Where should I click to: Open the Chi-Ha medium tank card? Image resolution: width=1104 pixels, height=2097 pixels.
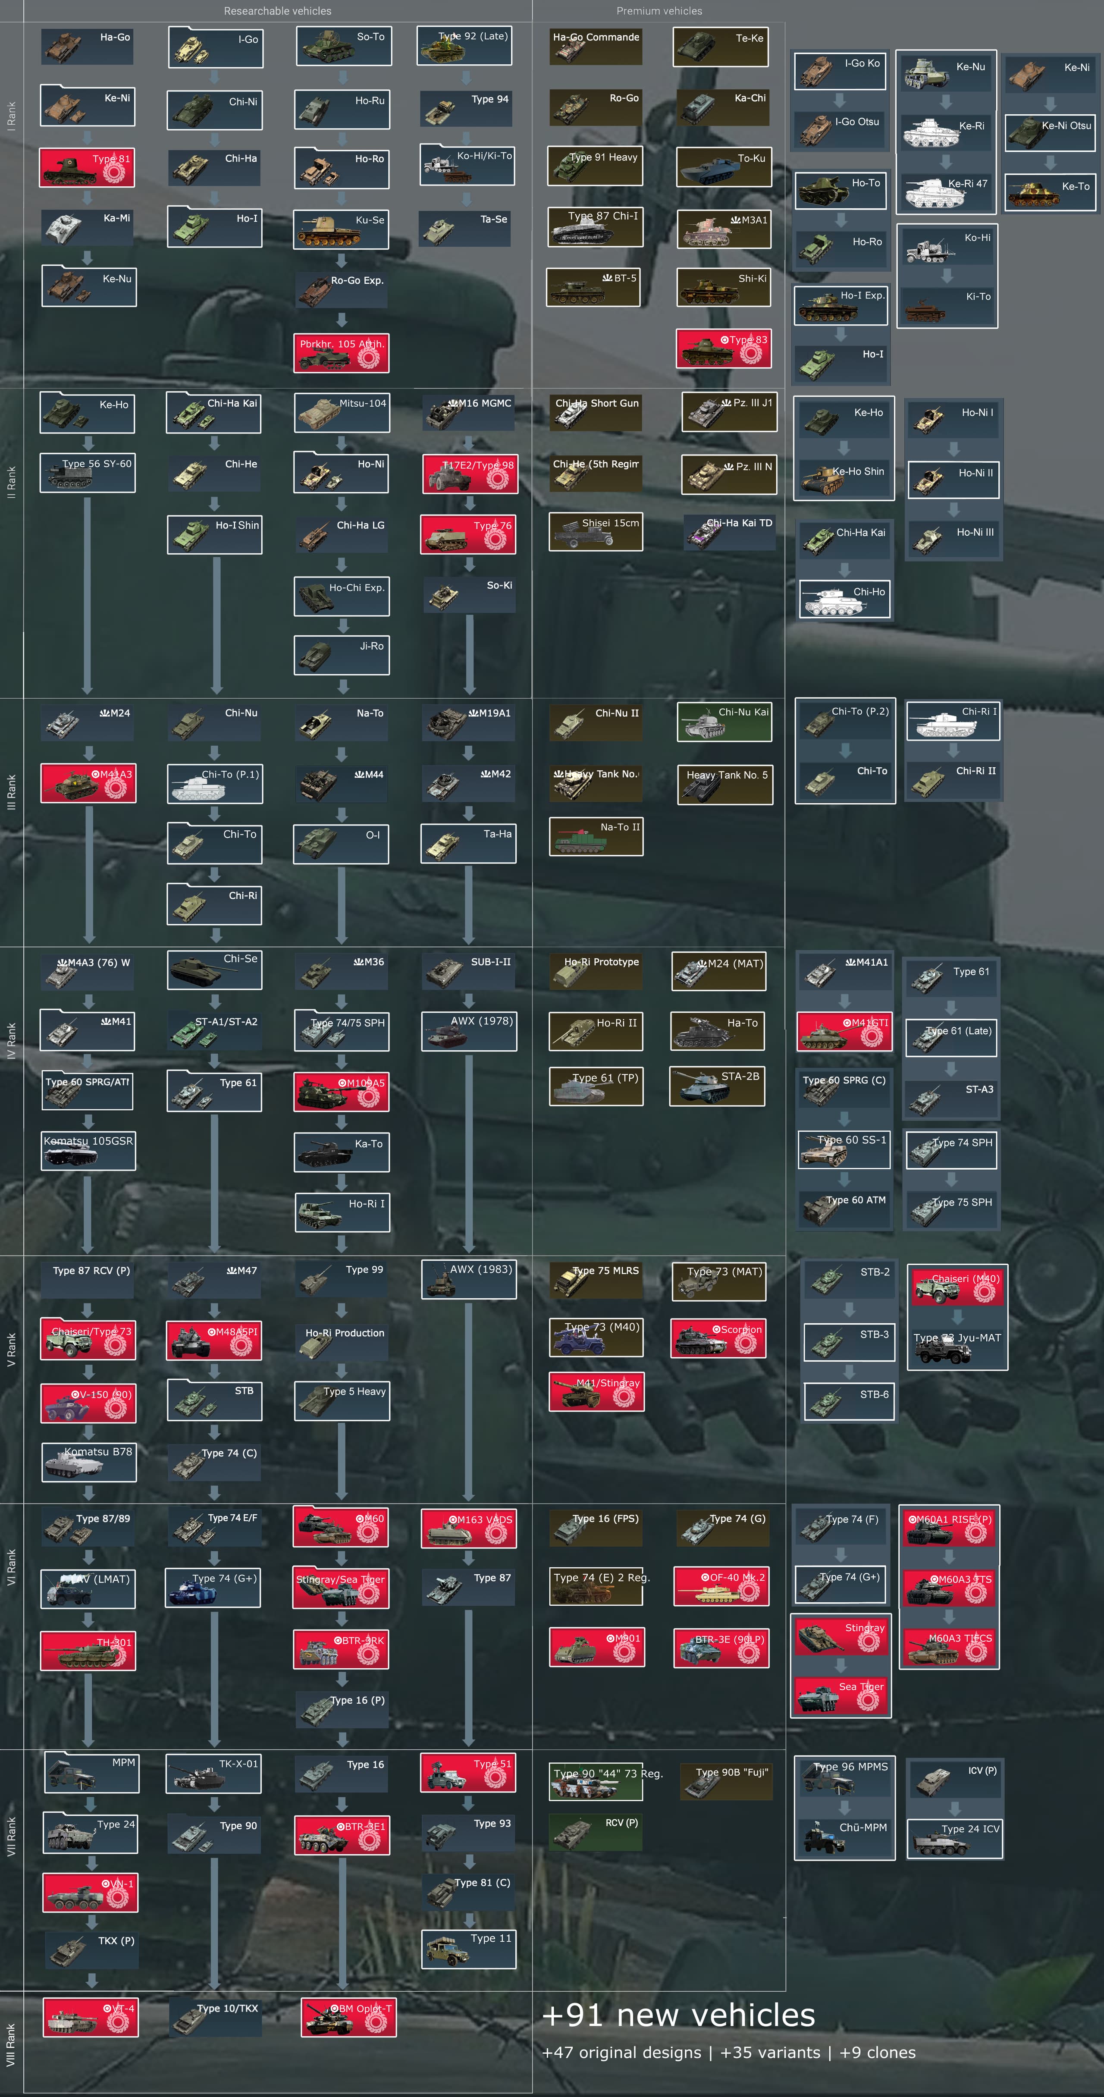point(214,169)
